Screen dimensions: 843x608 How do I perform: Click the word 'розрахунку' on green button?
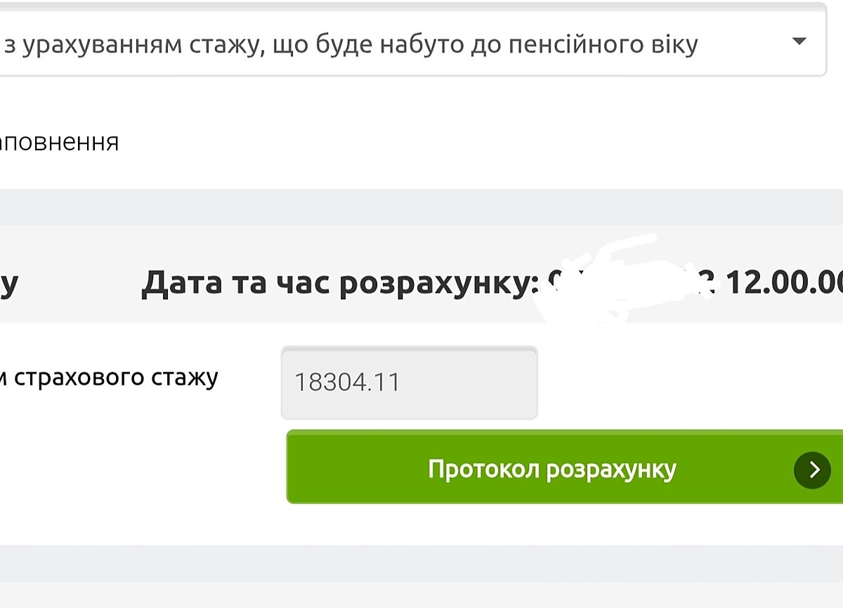click(611, 469)
